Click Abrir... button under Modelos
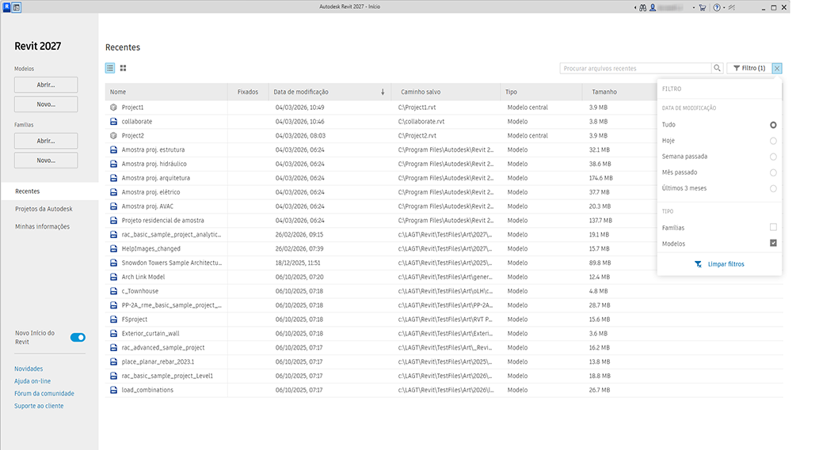 46,85
